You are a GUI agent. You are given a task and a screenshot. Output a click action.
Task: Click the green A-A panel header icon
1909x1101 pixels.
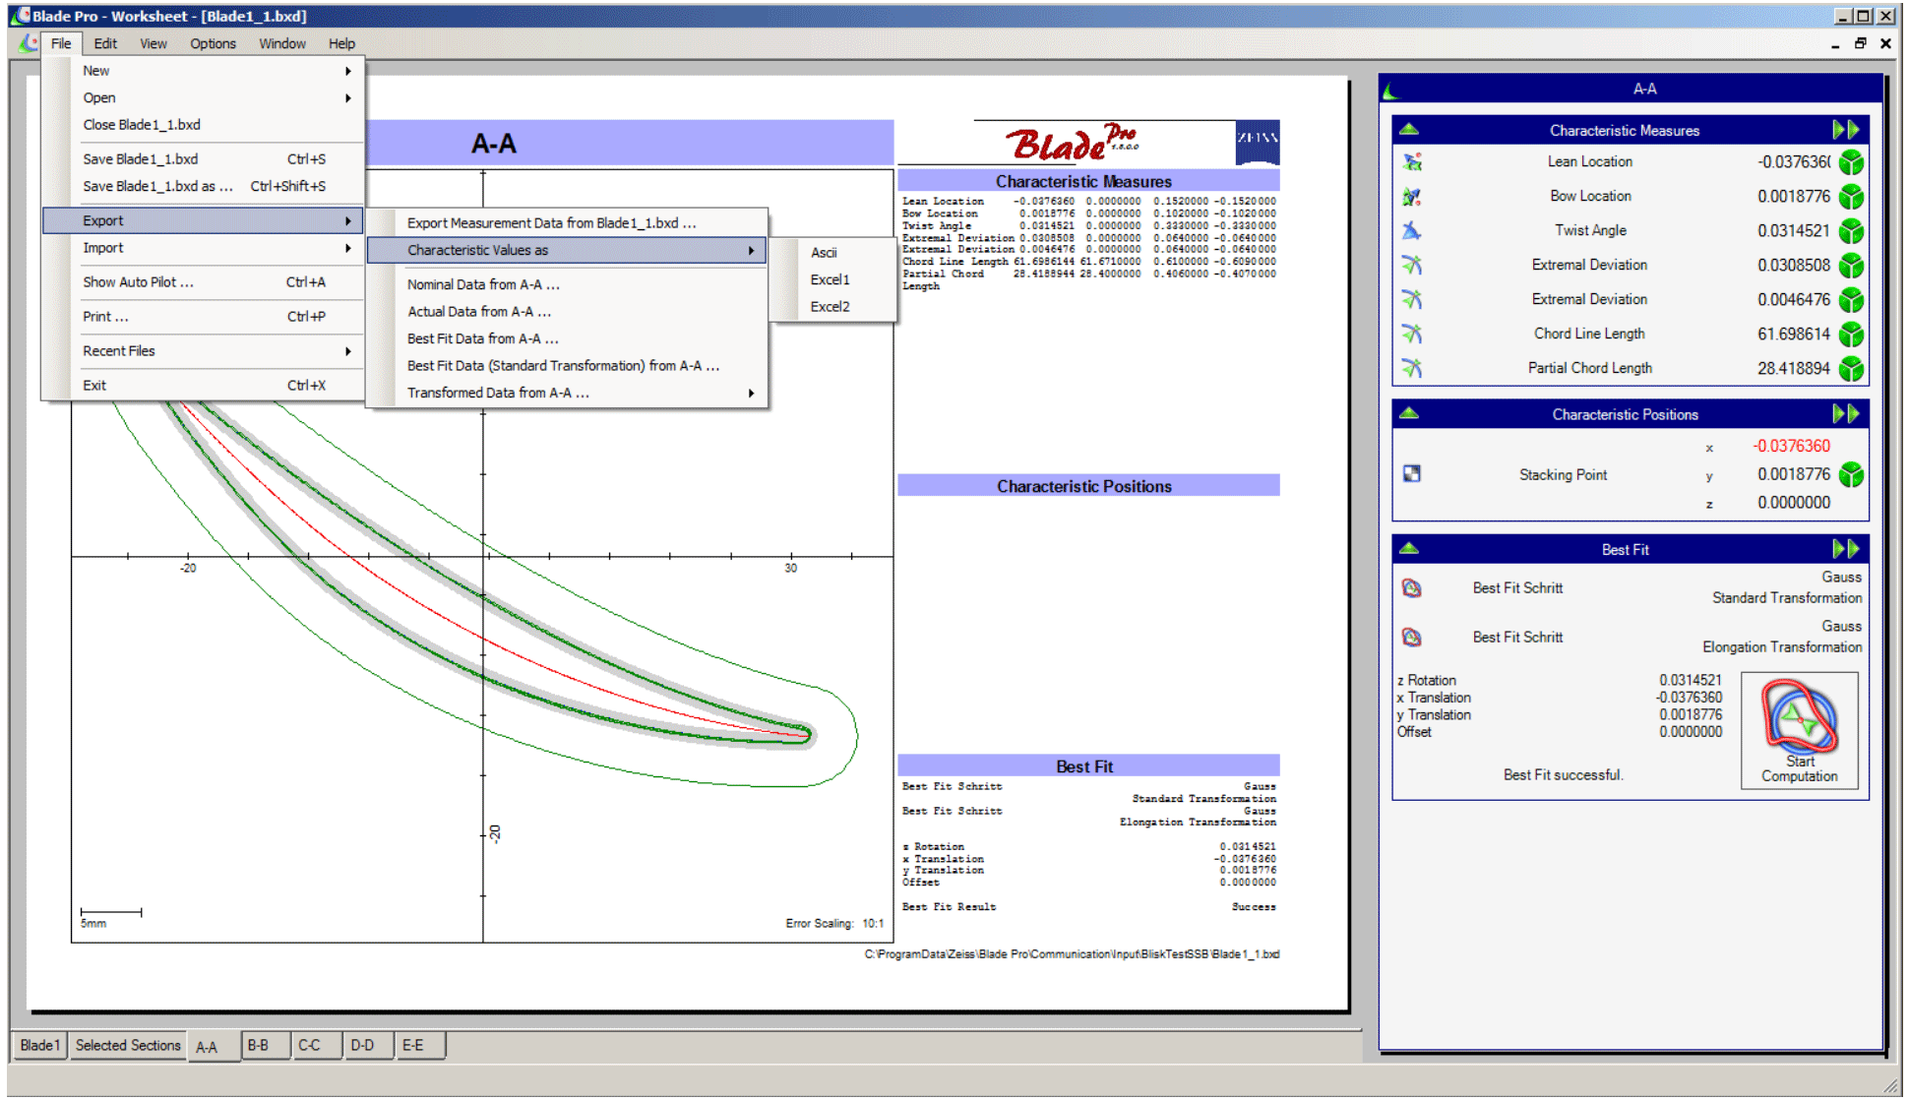[1390, 91]
